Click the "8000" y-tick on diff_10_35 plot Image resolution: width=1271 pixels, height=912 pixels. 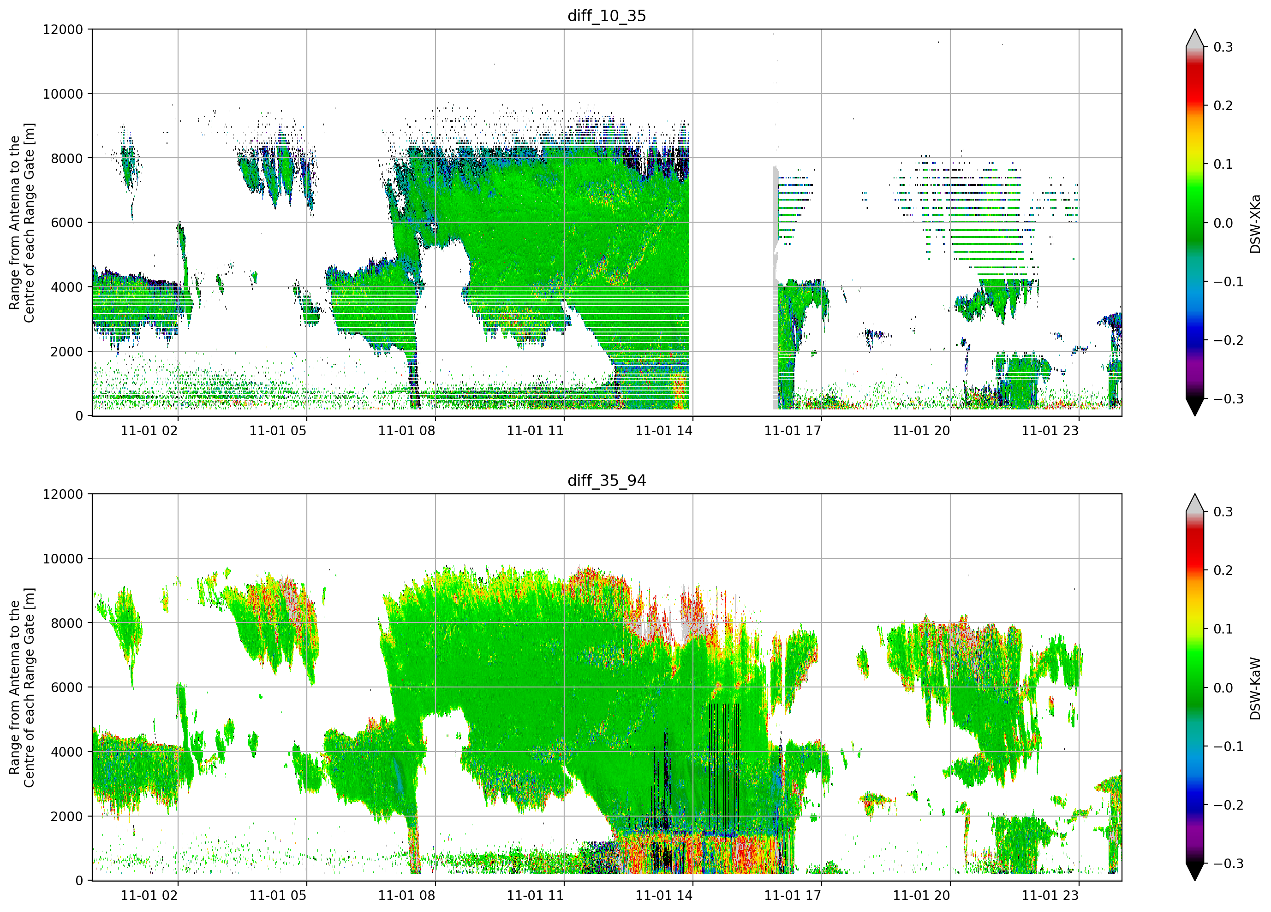(67, 159)
